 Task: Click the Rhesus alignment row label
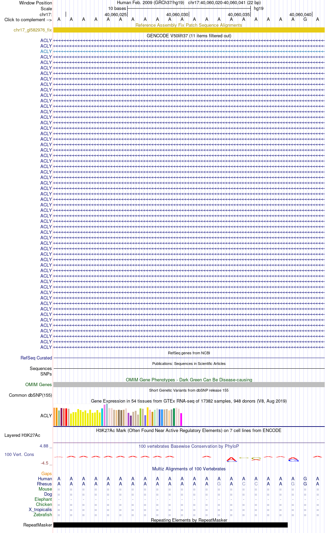(x=44, y=484)
